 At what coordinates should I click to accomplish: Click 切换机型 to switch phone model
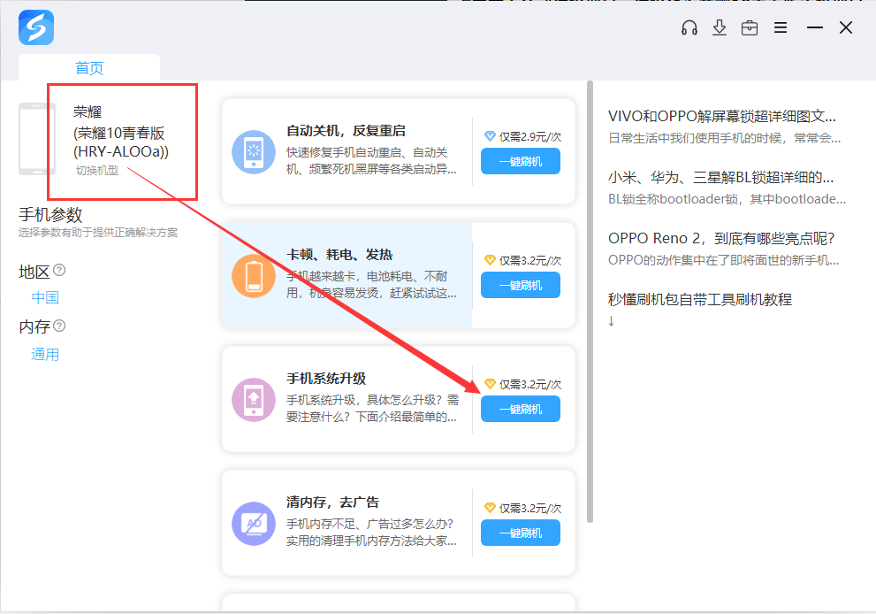97,171
